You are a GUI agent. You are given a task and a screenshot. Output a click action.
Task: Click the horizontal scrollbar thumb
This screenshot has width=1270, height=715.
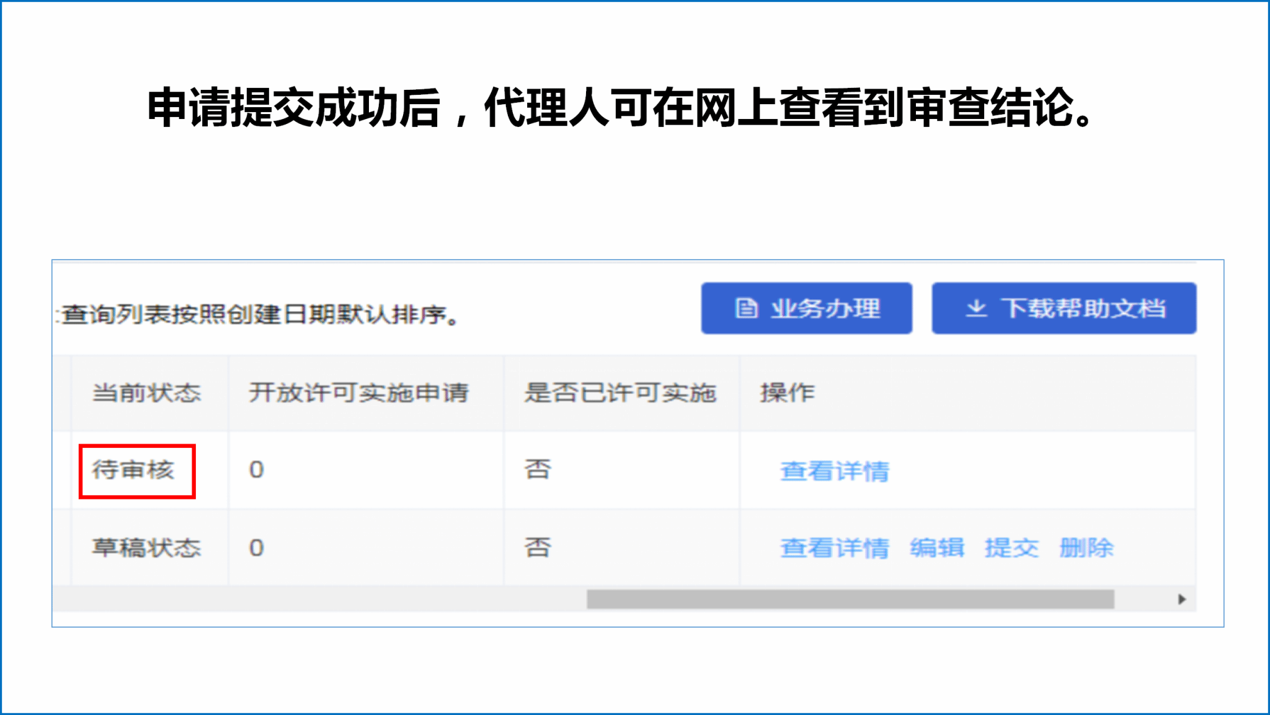[x=850, y=599]
